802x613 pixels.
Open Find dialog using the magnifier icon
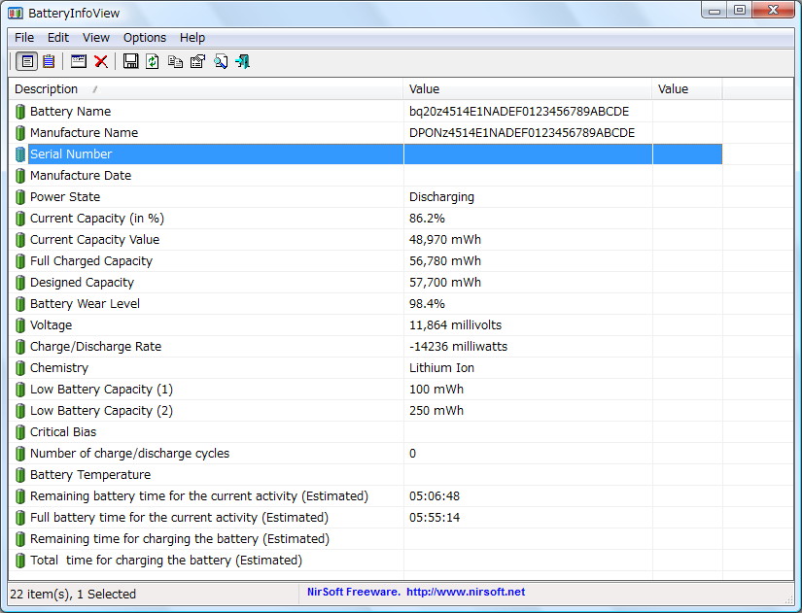(219, 60)
